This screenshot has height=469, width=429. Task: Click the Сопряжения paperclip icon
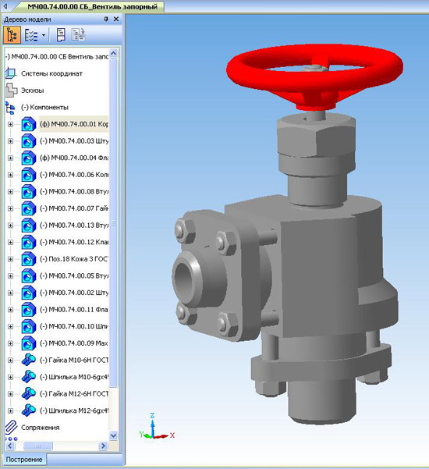11,427
